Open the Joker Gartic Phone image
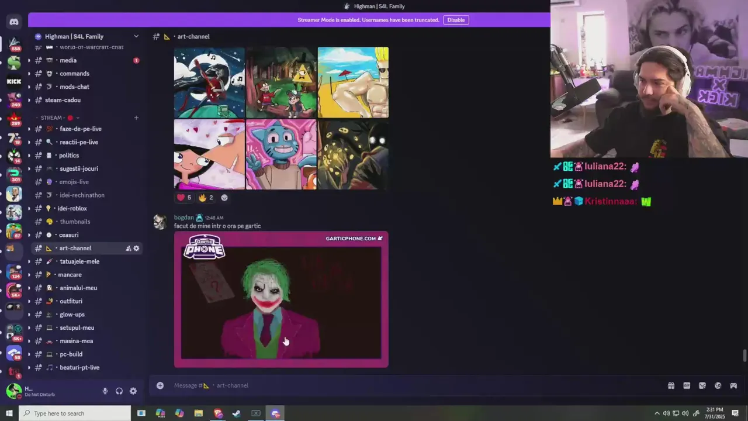The height and width of the screenshot is (421, 748). pyautogui.click(x=281, y=299)
